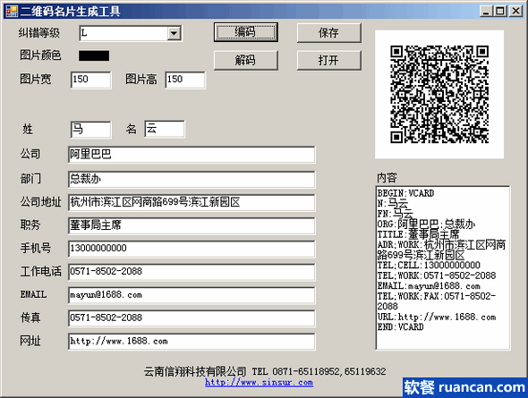Maximize the 二维码名片生成工具 window

click(x=500, y=11)
